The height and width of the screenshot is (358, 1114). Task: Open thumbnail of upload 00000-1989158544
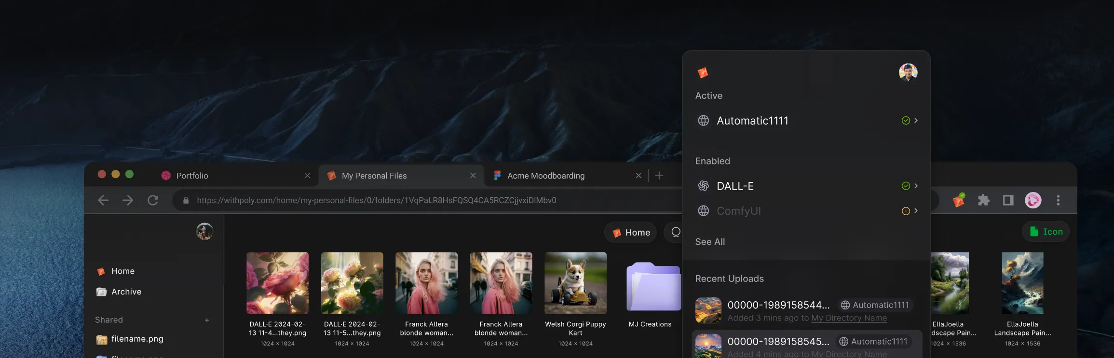click(x=708, y=310)
